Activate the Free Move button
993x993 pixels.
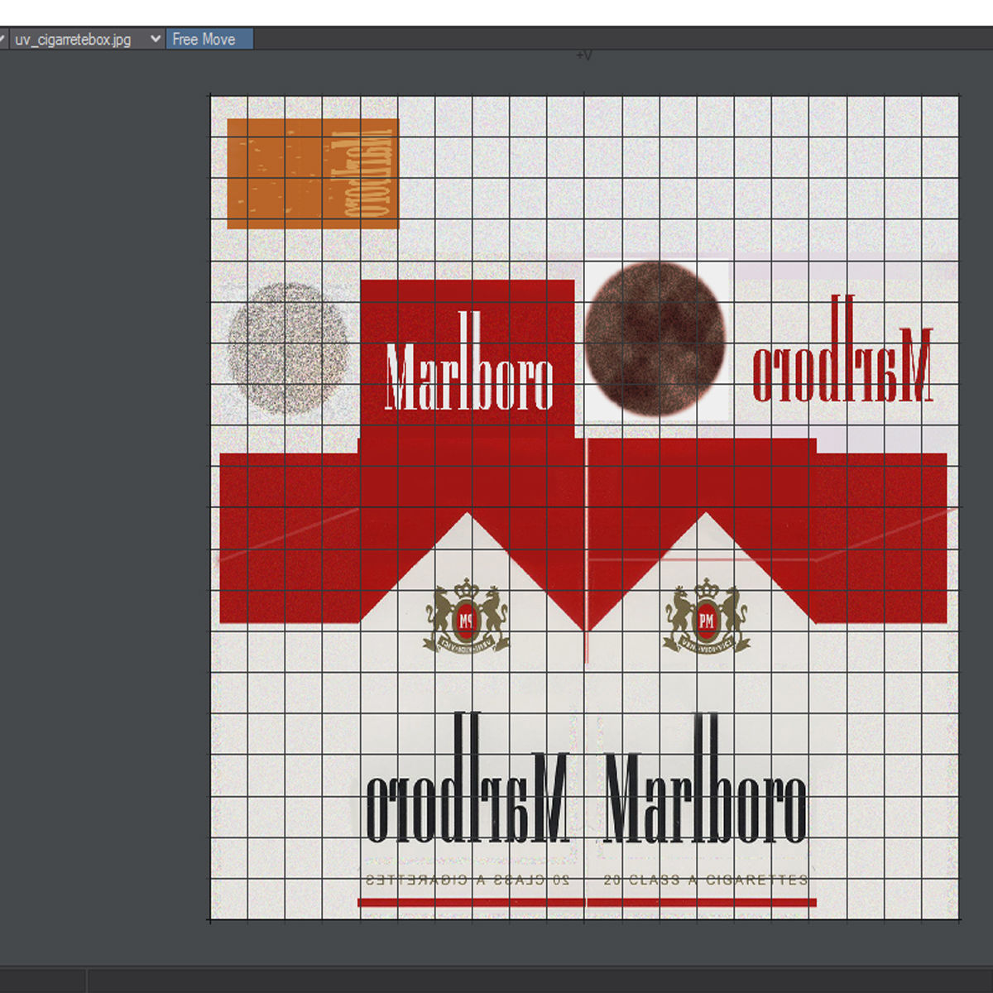point(209,39)
